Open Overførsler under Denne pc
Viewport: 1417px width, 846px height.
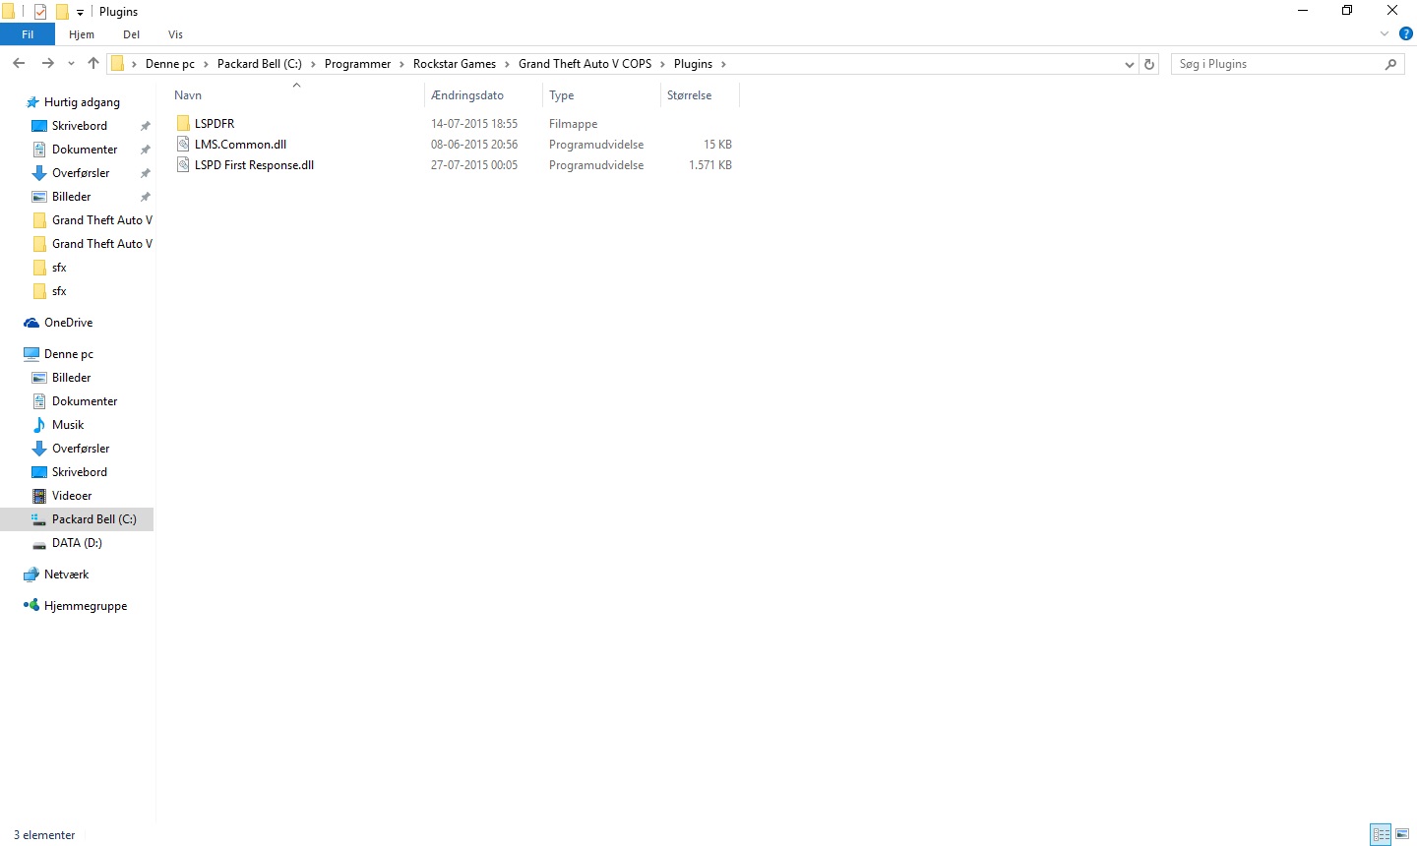click(81, 449)
